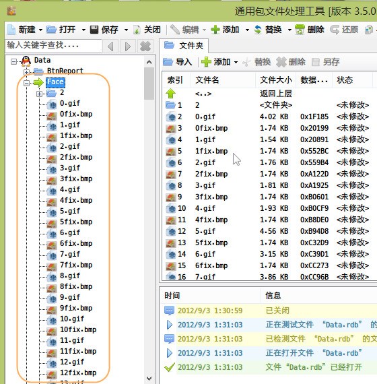Image resolution: width=377 pixels, height=384 pixels.
Task: Expand the BtnReport folder node
Action: (26, 72)
